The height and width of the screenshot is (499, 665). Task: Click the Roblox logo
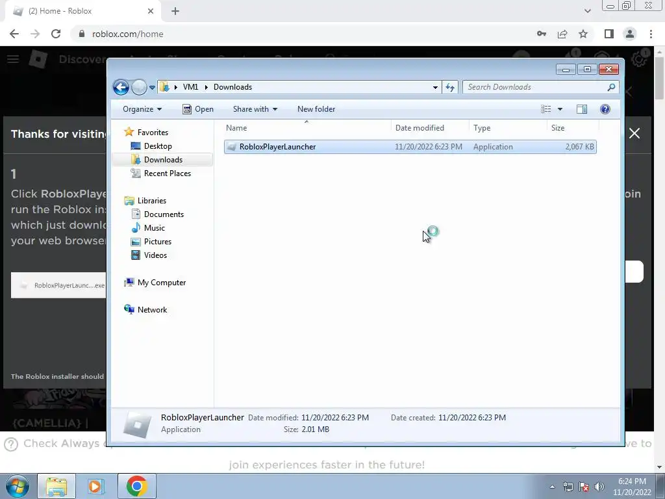coord(38,59)
